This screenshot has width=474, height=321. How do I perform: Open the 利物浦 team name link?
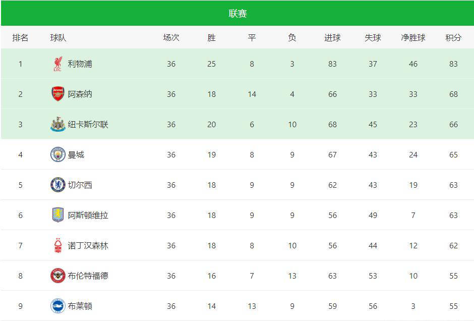[x=80, y=64]
